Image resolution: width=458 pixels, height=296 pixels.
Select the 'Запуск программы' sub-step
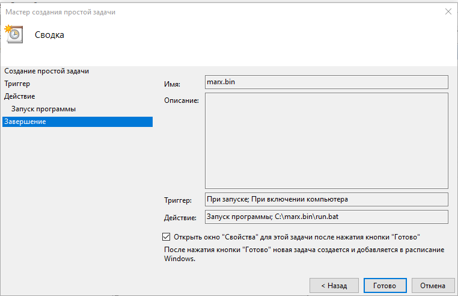pos(43,109)
